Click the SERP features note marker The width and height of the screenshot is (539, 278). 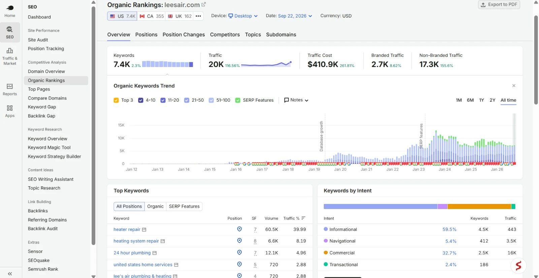point(421,136)
